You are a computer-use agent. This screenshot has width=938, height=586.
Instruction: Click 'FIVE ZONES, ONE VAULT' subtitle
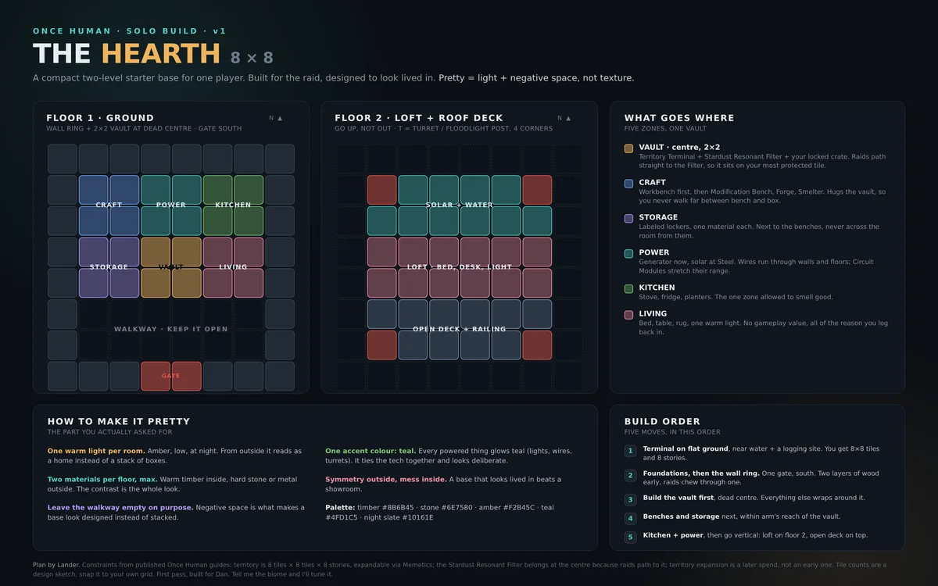click(664, 128)
